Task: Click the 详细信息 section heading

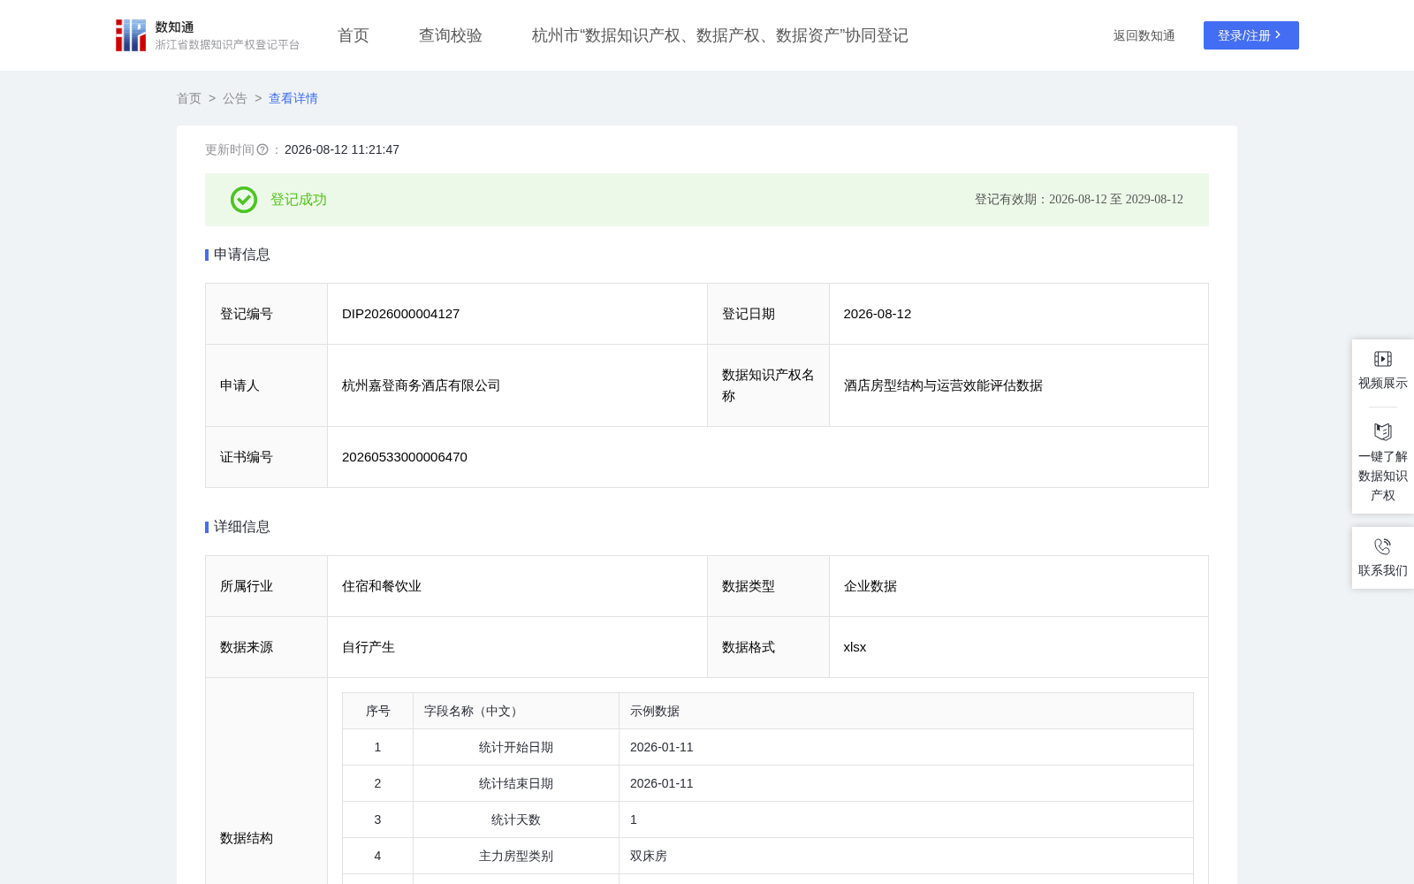Action: [x=242, y=527]
